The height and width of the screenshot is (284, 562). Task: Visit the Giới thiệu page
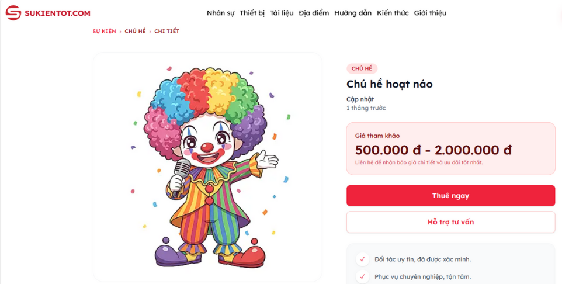tap(430, 13)
